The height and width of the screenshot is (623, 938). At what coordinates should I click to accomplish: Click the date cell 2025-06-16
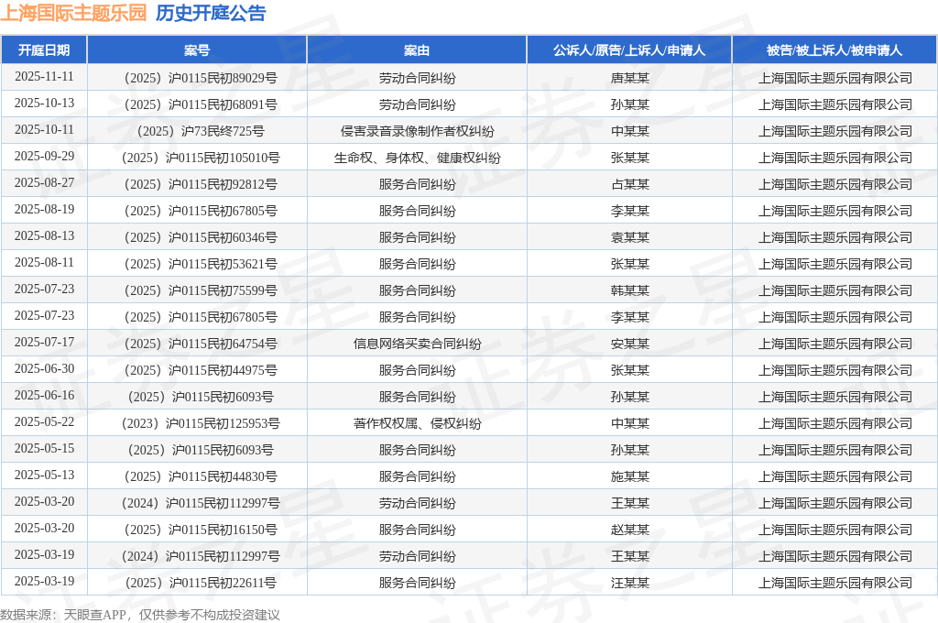click(44, 395)
